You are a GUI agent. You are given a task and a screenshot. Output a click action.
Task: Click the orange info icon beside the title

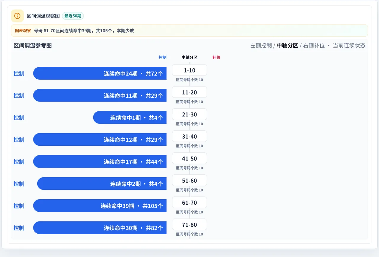coord(17,16)
